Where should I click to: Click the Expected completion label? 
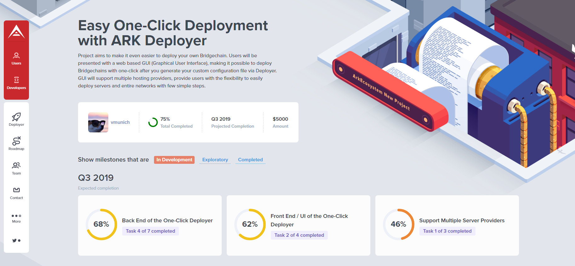[x=98, y=188]
